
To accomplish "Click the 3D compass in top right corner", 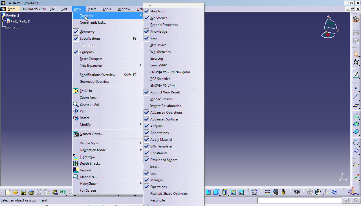I will tap(330, 27).
